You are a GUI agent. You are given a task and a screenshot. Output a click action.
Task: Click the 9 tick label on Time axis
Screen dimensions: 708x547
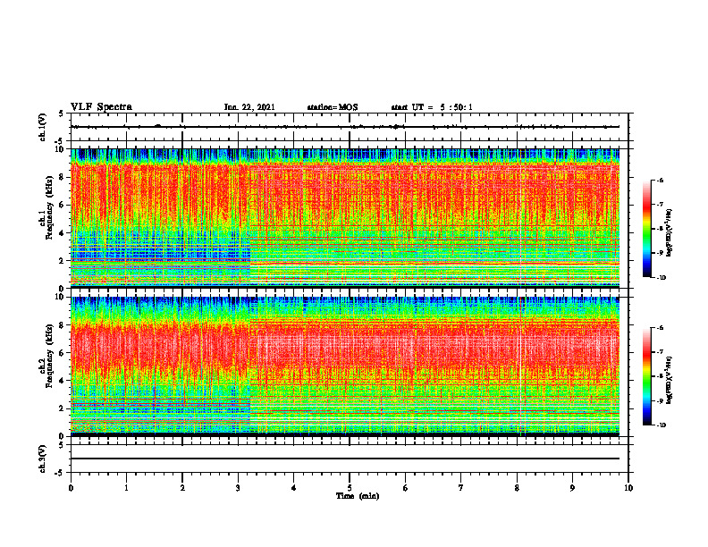[x=572, y=488]
